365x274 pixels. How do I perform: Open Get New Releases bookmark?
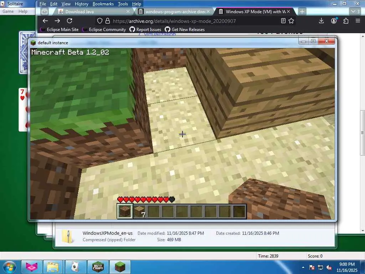click(x=185, y=29)
